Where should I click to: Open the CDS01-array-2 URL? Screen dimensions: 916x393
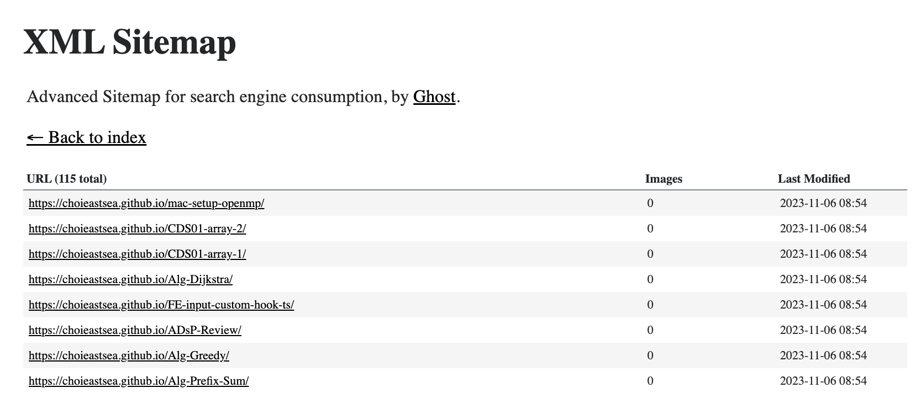point(137,229)
